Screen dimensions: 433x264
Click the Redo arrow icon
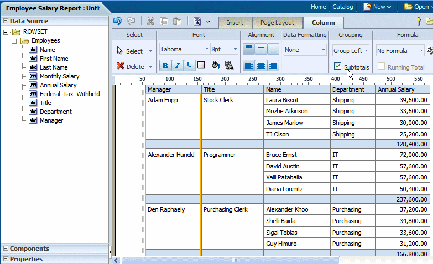[x=131, y=21]
